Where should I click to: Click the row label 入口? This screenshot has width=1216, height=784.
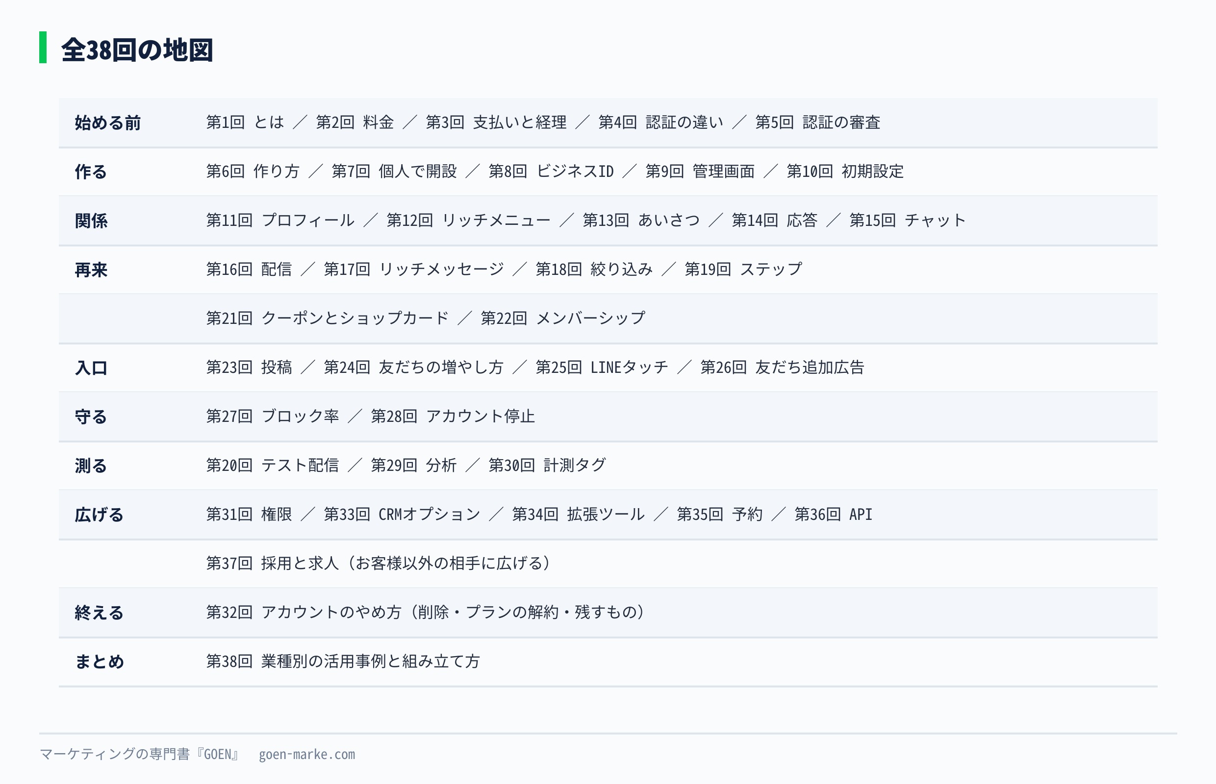pyautogui.click(x=91, y=367)
